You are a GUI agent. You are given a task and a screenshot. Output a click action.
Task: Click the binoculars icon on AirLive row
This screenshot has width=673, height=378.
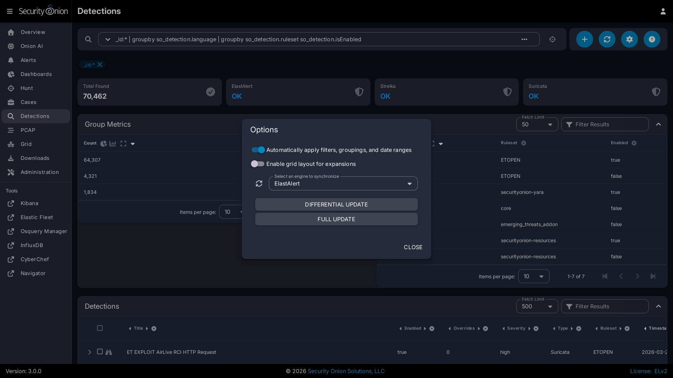pyautogui.click(x=109, y=352)
